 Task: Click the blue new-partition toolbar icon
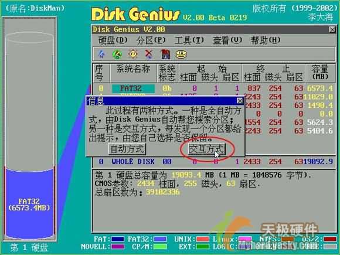point(101,54)
